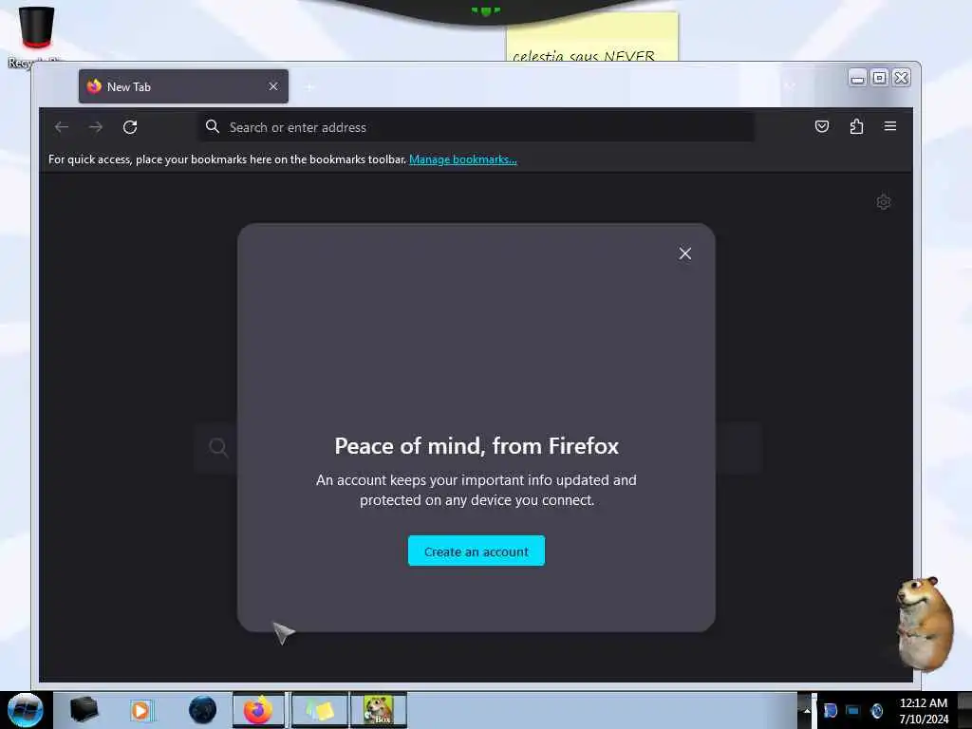Viewport: 972px width, 729px height.
Task: Maximize the Firefox window
Action: pos(880,78)
